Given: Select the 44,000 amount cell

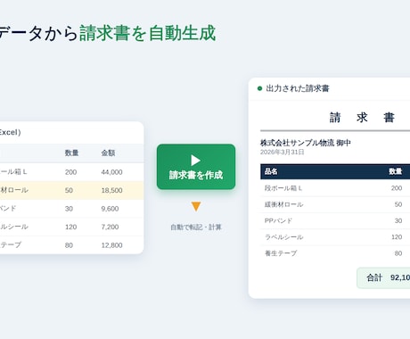Looking at the screenshot, I should (x=111, y=172).
